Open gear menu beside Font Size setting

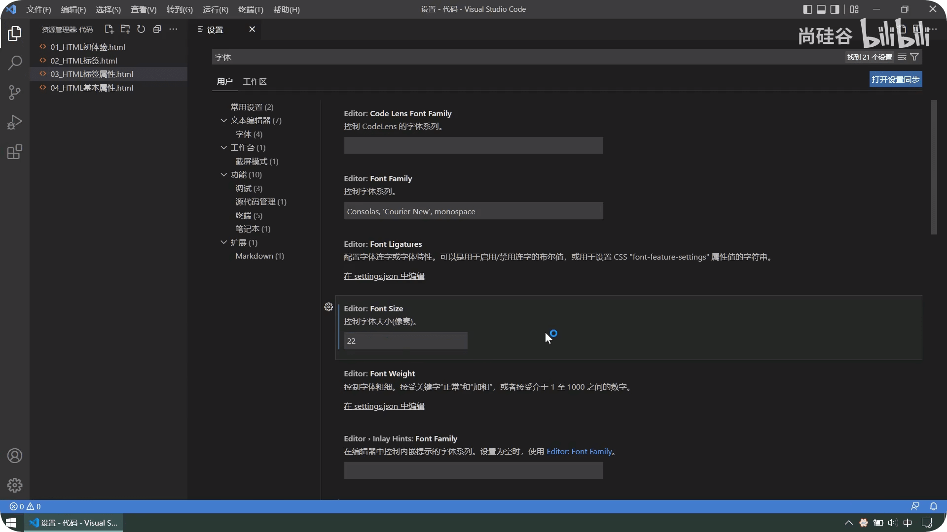pyautogui.click(x=328, y=307)
